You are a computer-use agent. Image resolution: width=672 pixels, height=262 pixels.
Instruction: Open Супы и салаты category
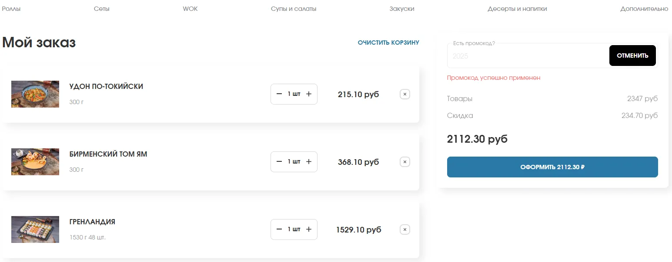[294, 9]
